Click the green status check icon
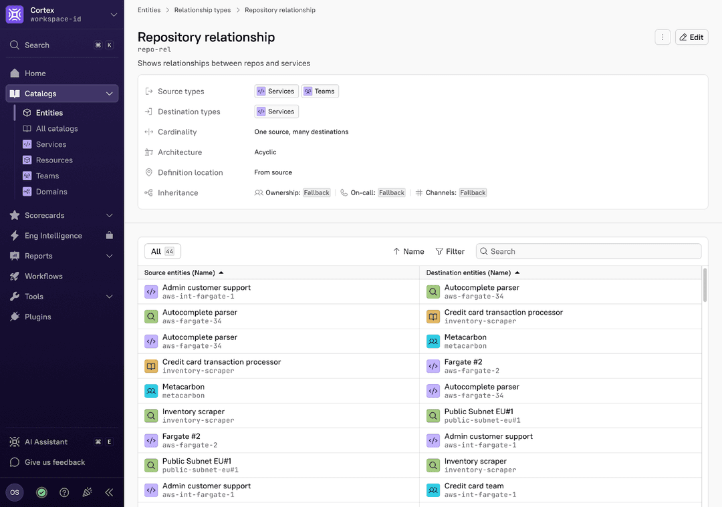722x507 pixels. pos(41,492)
